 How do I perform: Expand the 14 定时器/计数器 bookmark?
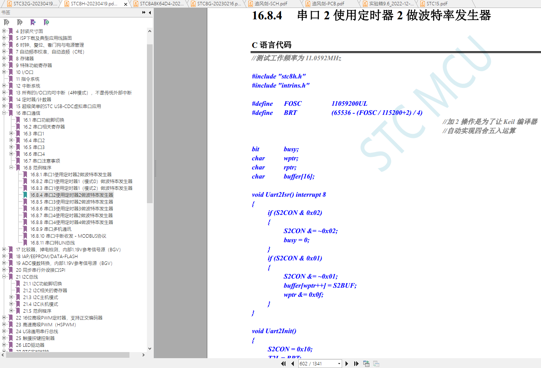coord(4,99)
